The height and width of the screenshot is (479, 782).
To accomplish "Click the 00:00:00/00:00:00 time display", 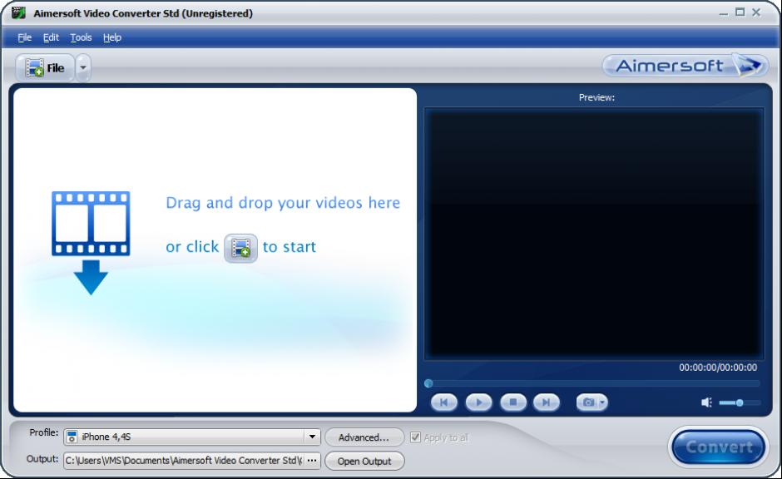I will pyautogui.click(x=718, y=368).
